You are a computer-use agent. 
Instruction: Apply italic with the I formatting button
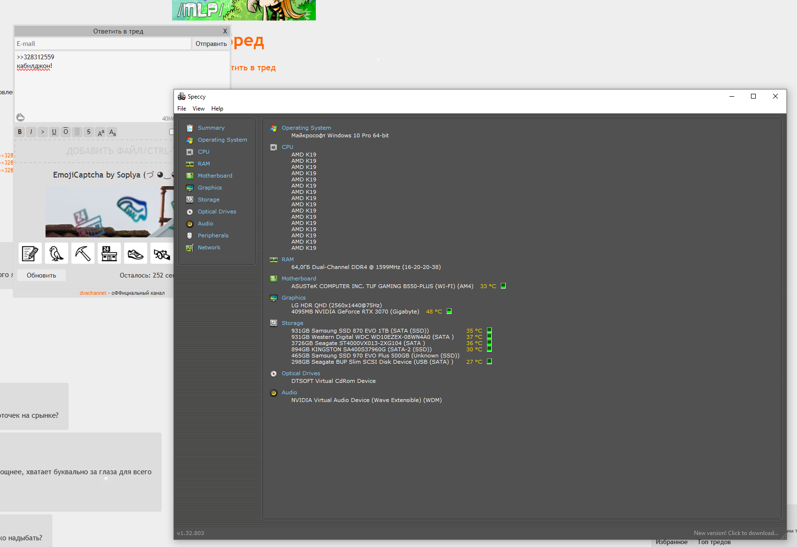click(x=31, y=132)
